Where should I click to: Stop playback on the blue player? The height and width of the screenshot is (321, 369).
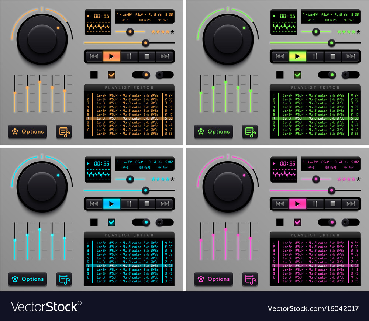[x=147, y=204]
